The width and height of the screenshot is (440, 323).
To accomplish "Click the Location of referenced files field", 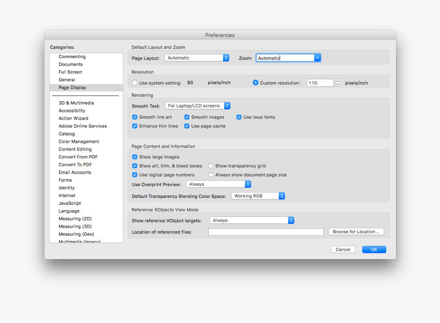I will [265, 232].
